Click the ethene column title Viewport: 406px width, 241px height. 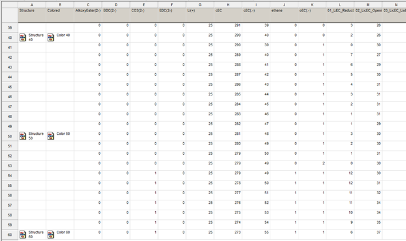277,11
